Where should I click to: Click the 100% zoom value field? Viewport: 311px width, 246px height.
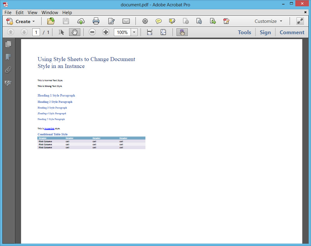122,32
